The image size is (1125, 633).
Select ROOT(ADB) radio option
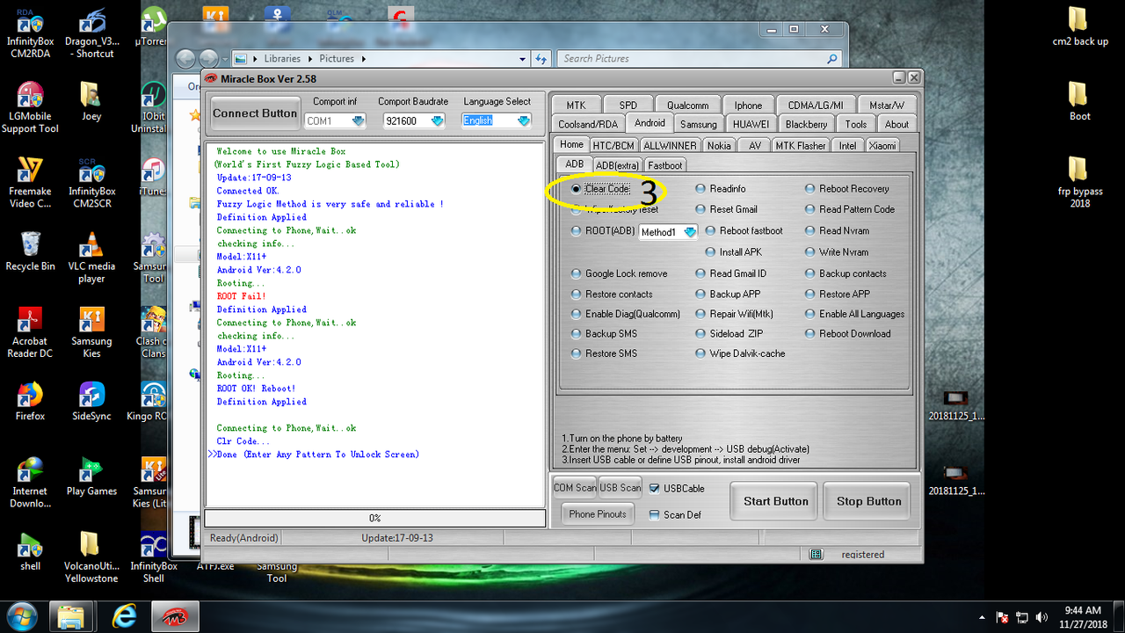point(603,231)
